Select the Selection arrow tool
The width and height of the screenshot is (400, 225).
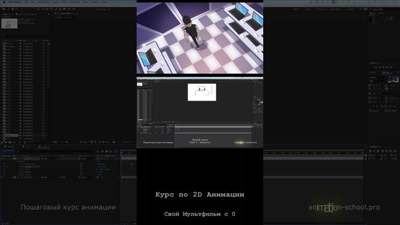(8, 9)
